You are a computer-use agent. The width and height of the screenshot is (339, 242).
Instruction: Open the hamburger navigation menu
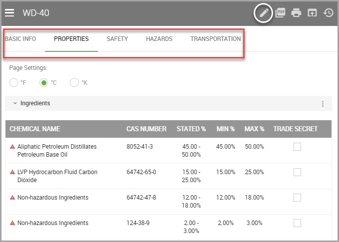tap(9, 13)
